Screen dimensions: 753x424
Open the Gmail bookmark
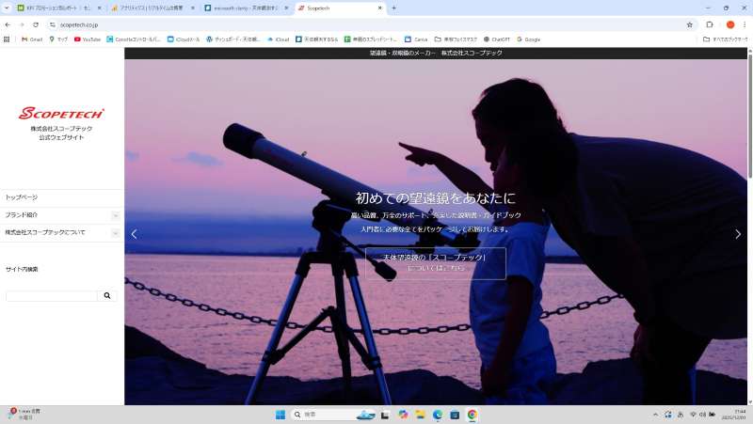click(32, 39)
